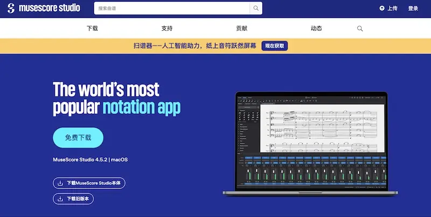The image size is (431, 217).
Task: Click the search input field 搜索曲谱
Action: [x=172, y=8]
